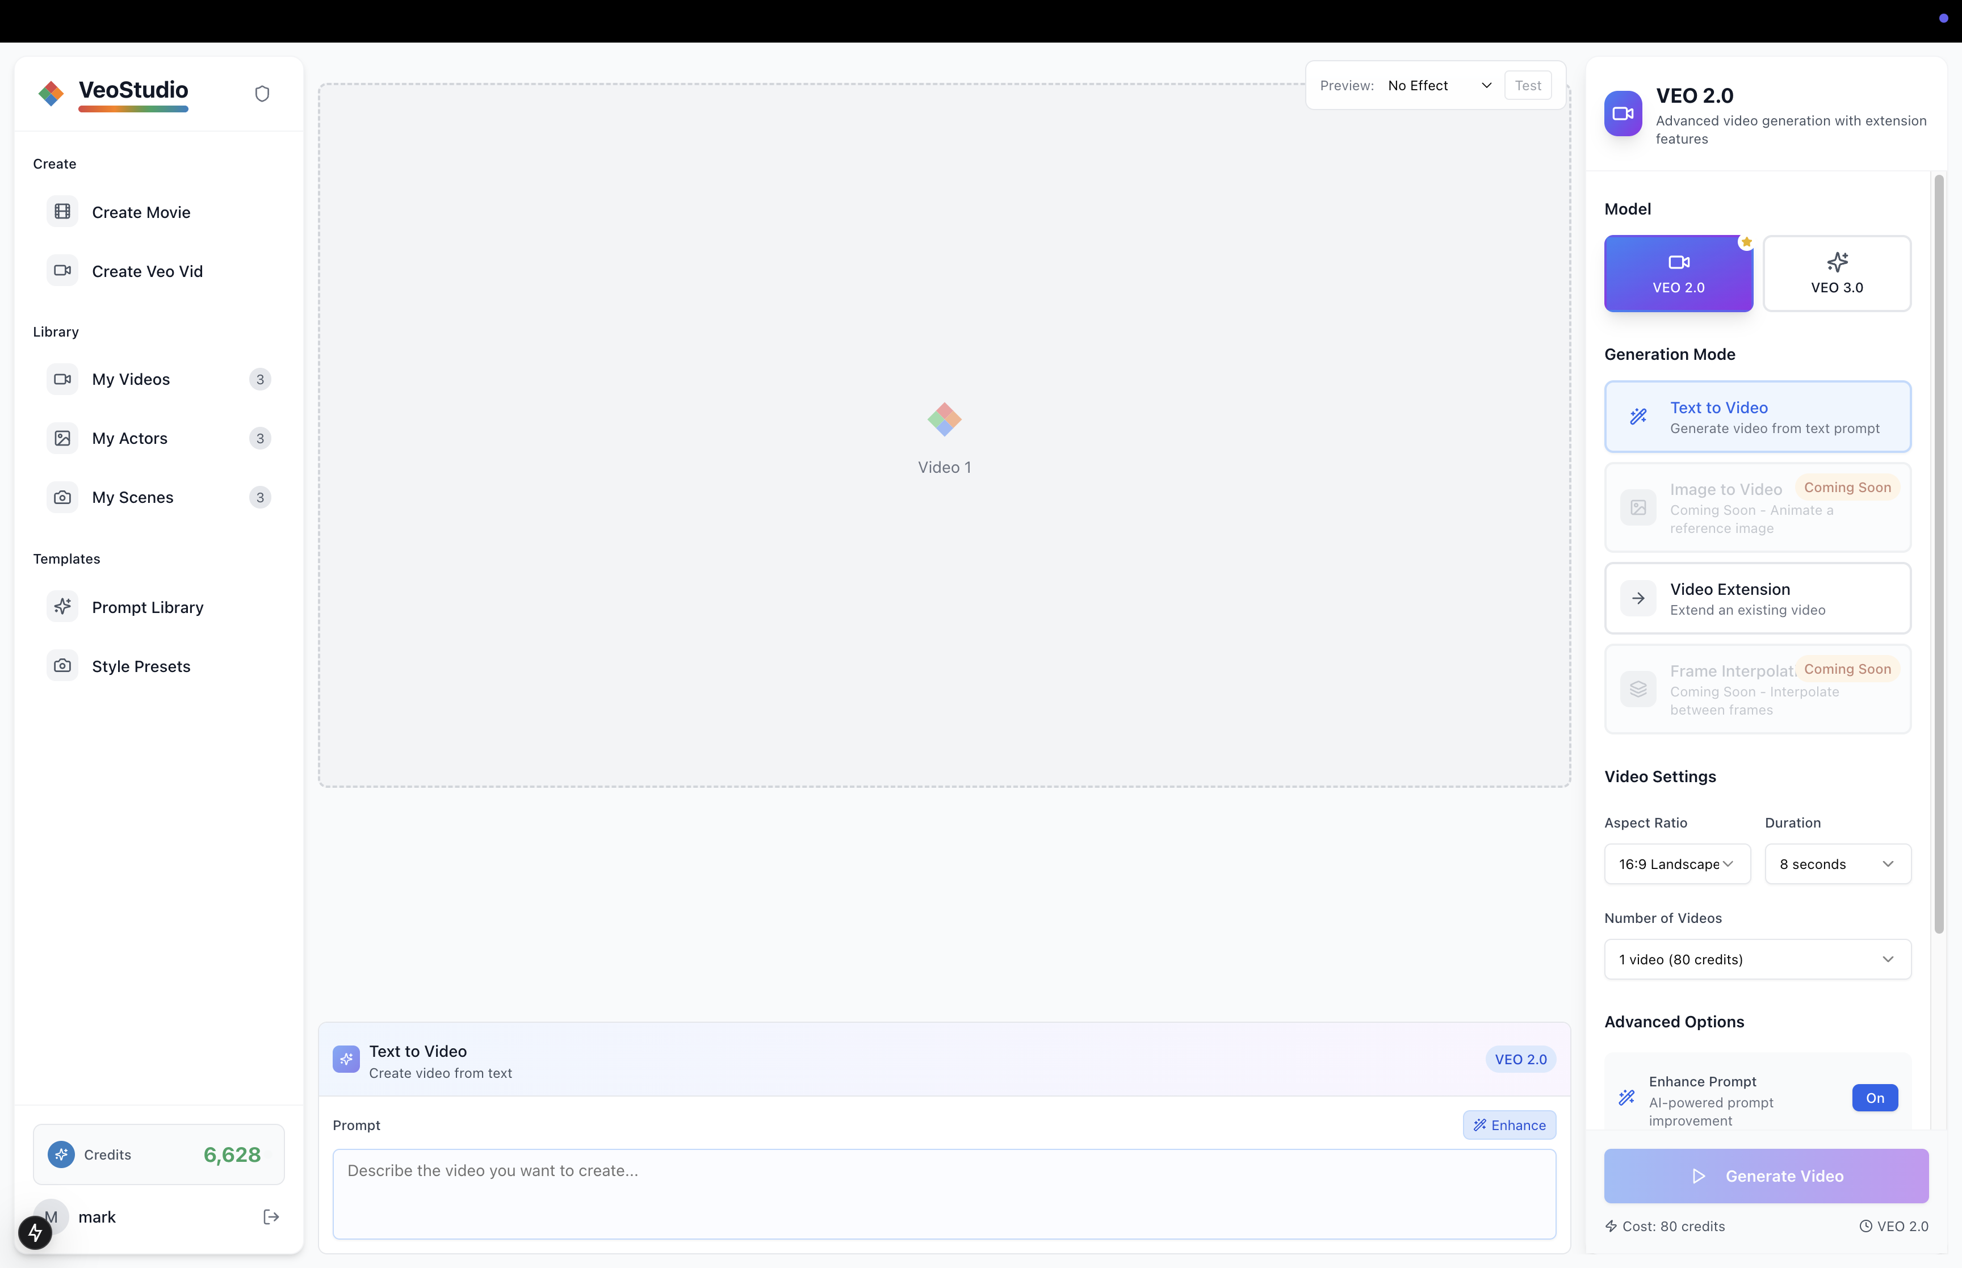Click the Text to Video panel sparkle icon
1962x1268 pixels.
pos(346,1060)
